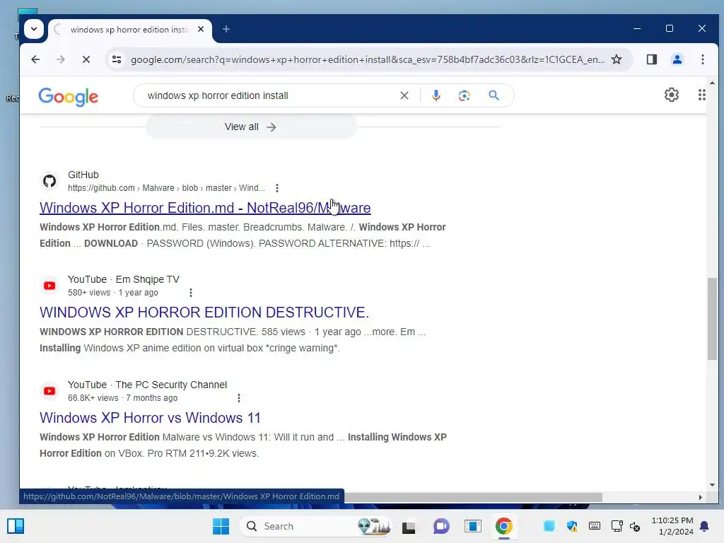Open WINDOWS XP HORROR EDITION DESTRUCTIVE link
Viewport: 724px width, 543px height.
pos(204,313)
